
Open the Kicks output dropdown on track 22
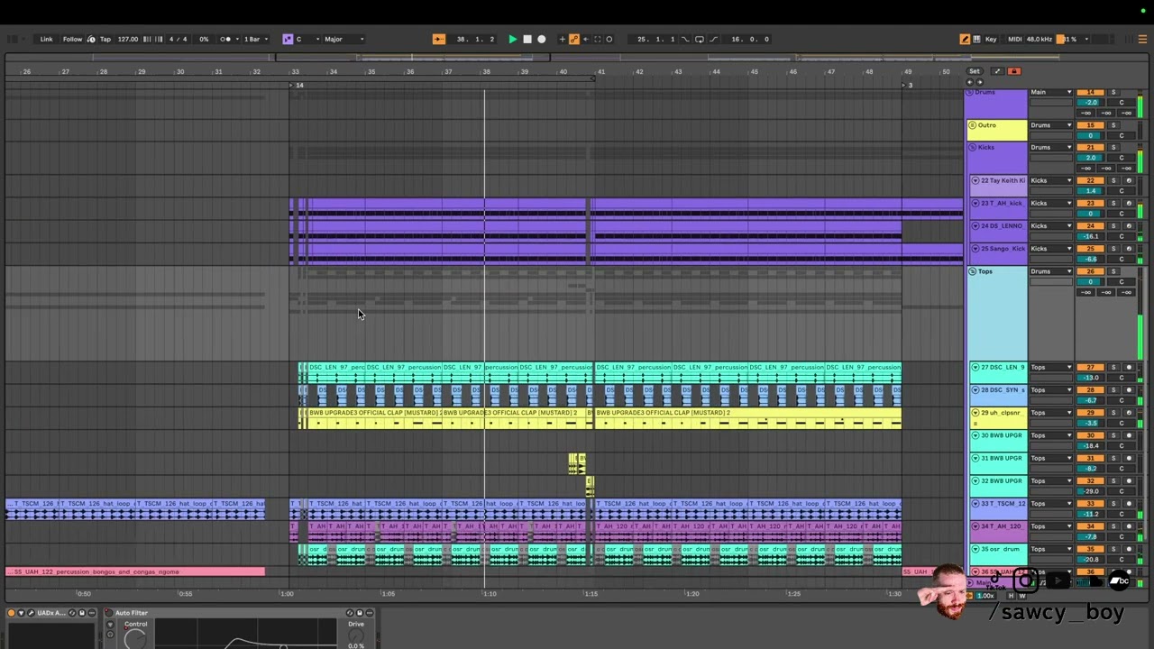(x=1051, y=180)
